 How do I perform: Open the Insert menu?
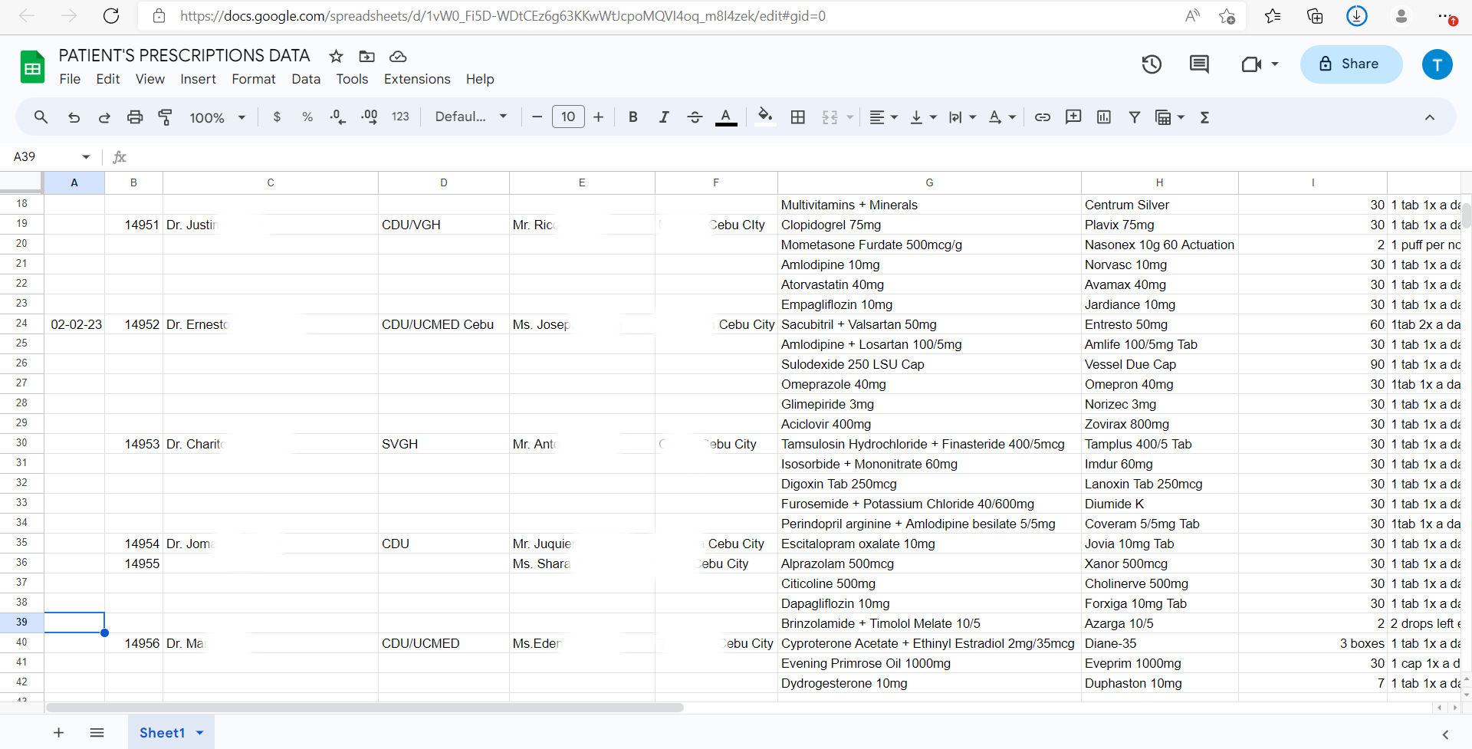(x=198, y=79)
